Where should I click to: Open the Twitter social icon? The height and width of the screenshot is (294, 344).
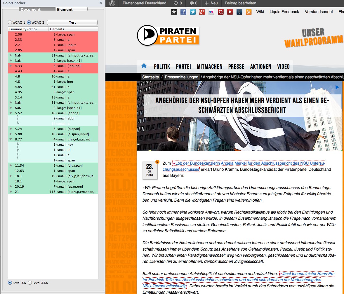[x=193, y=12]
